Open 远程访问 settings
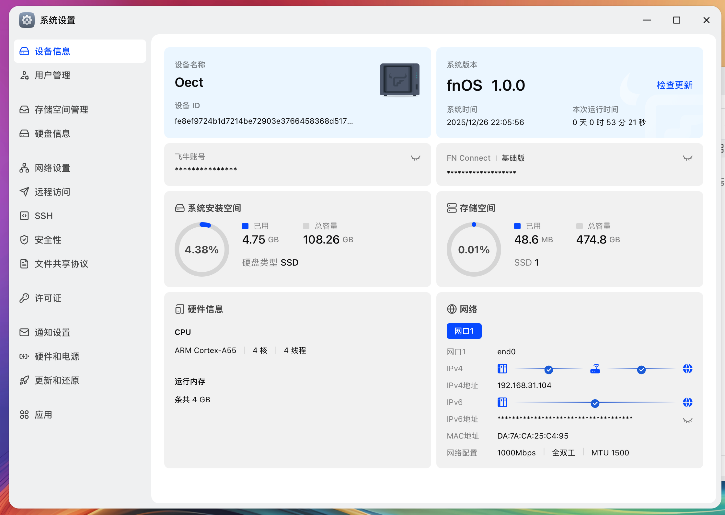 coord(52,192)
